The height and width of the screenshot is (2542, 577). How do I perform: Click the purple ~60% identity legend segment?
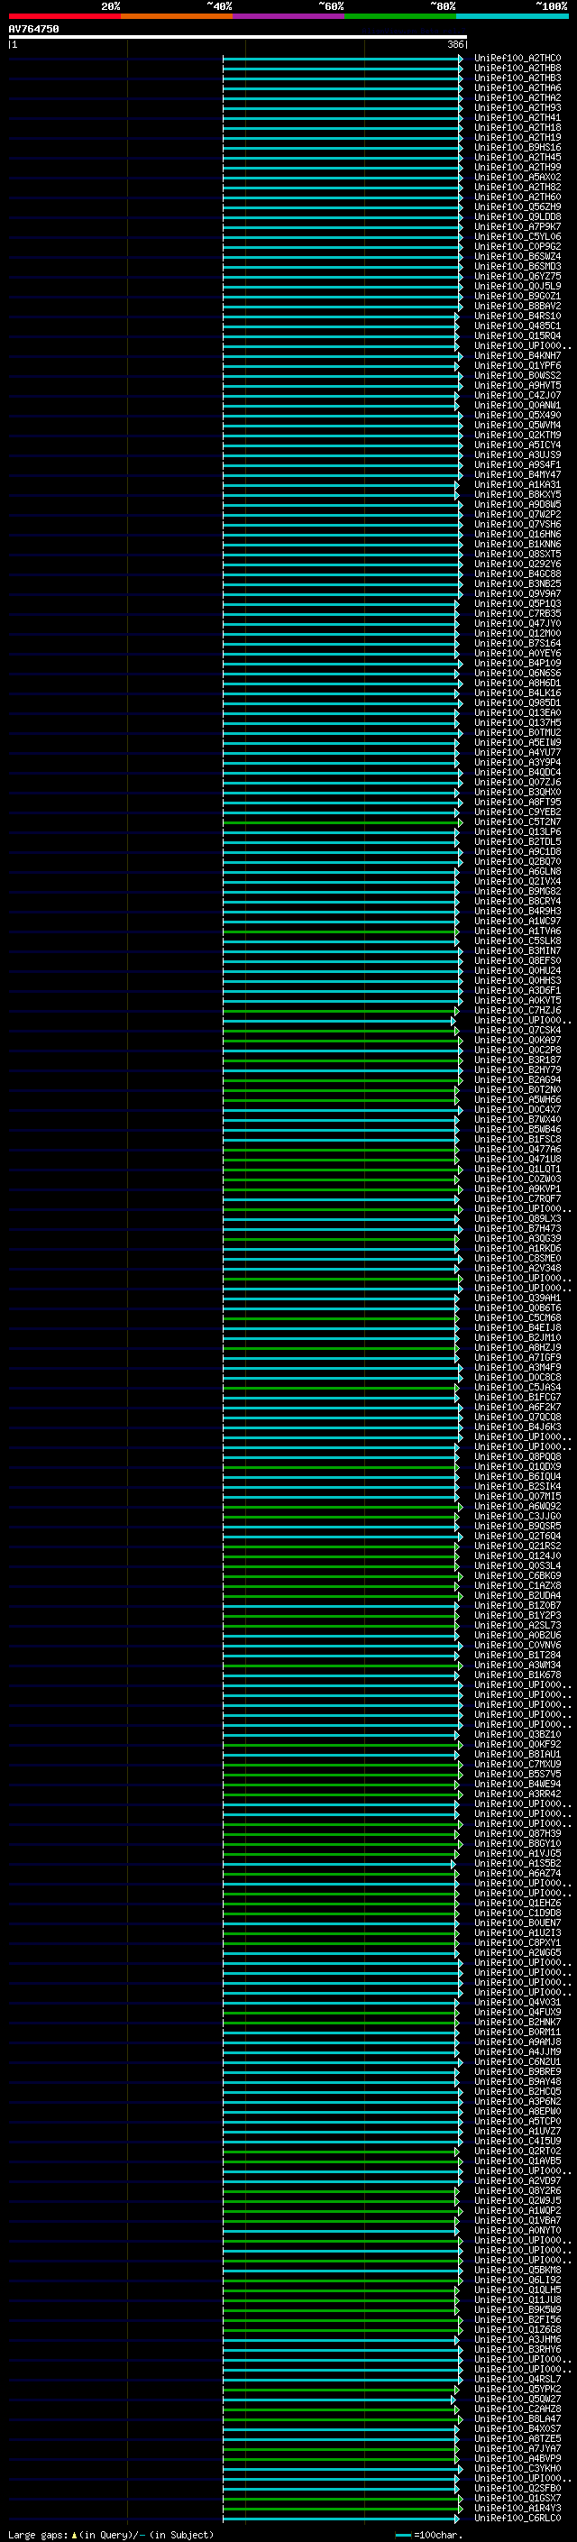pos(288,16)
